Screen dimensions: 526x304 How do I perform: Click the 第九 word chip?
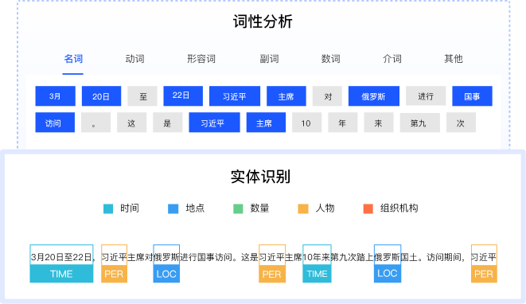tap(420, 123)
